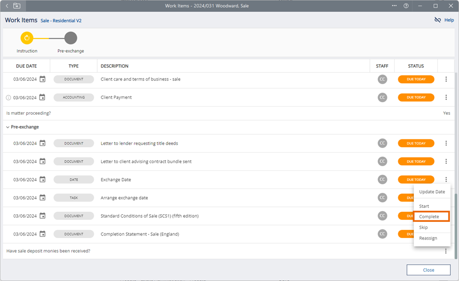Screen dimensions: 459x281
Task: Click the title bar three-dots more options
Action: pos(395,6)
